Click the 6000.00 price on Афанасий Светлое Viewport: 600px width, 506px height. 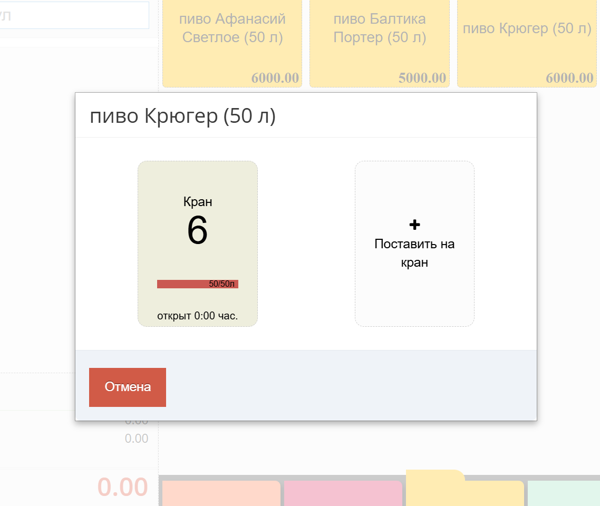(275, 78)
